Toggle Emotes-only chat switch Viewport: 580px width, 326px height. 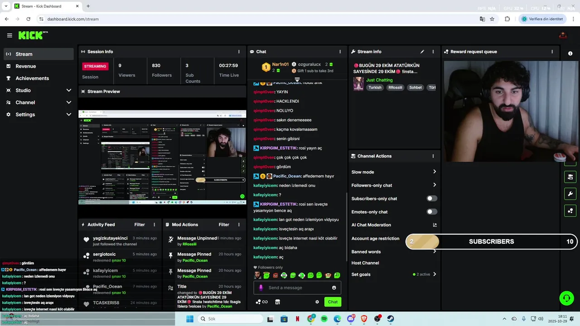[x=432, y=211]
